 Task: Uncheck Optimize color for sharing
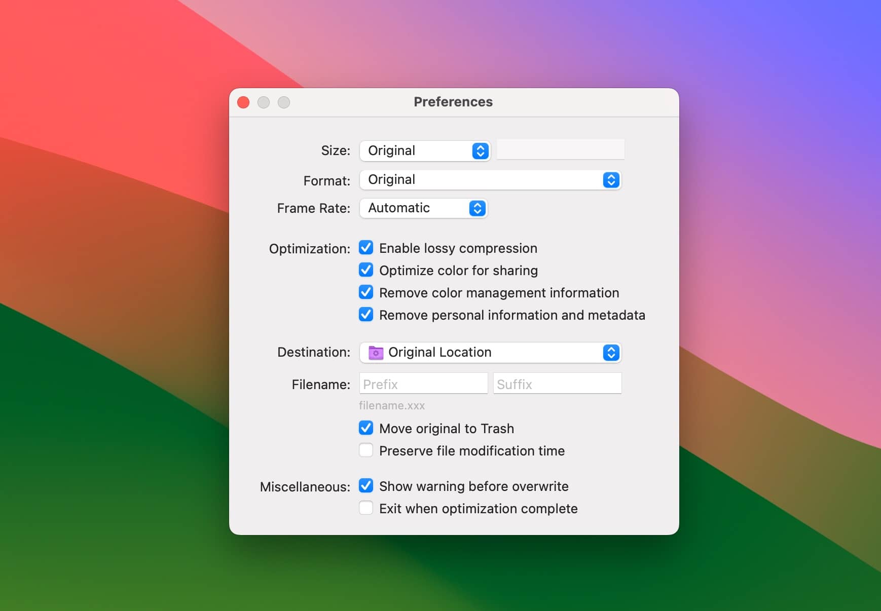[366, 270]
